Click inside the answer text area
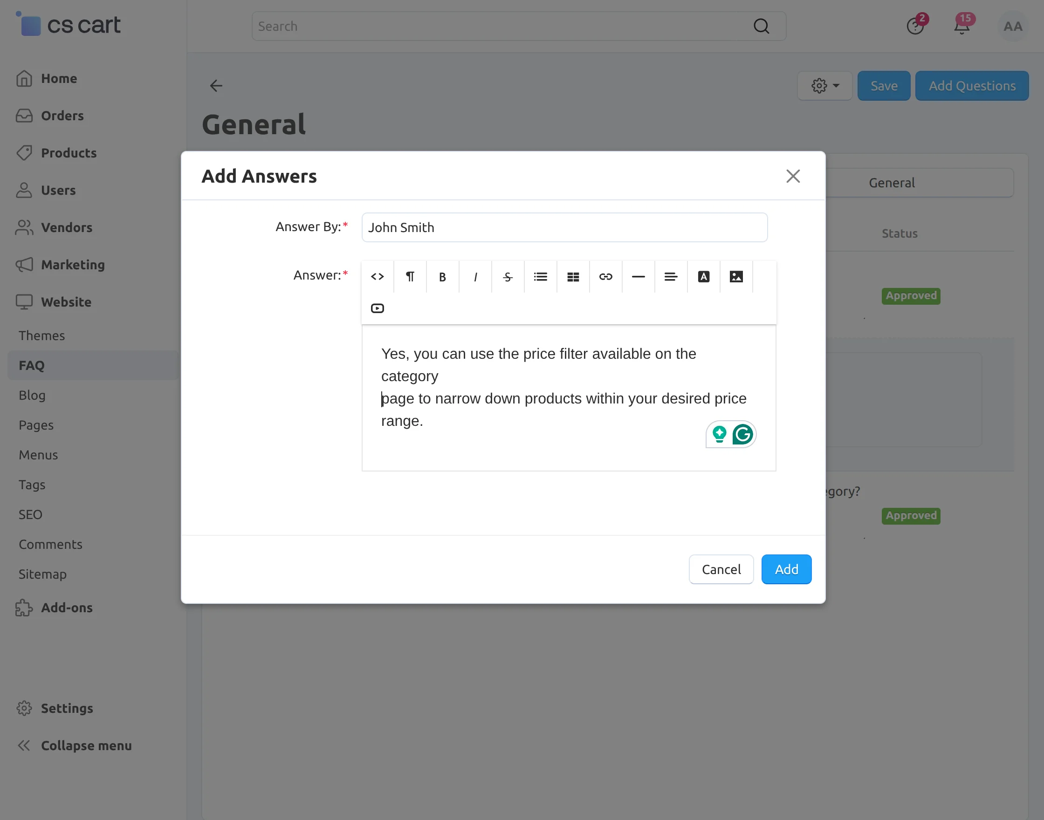This screenshot has height=820, width=1044. 569,398
